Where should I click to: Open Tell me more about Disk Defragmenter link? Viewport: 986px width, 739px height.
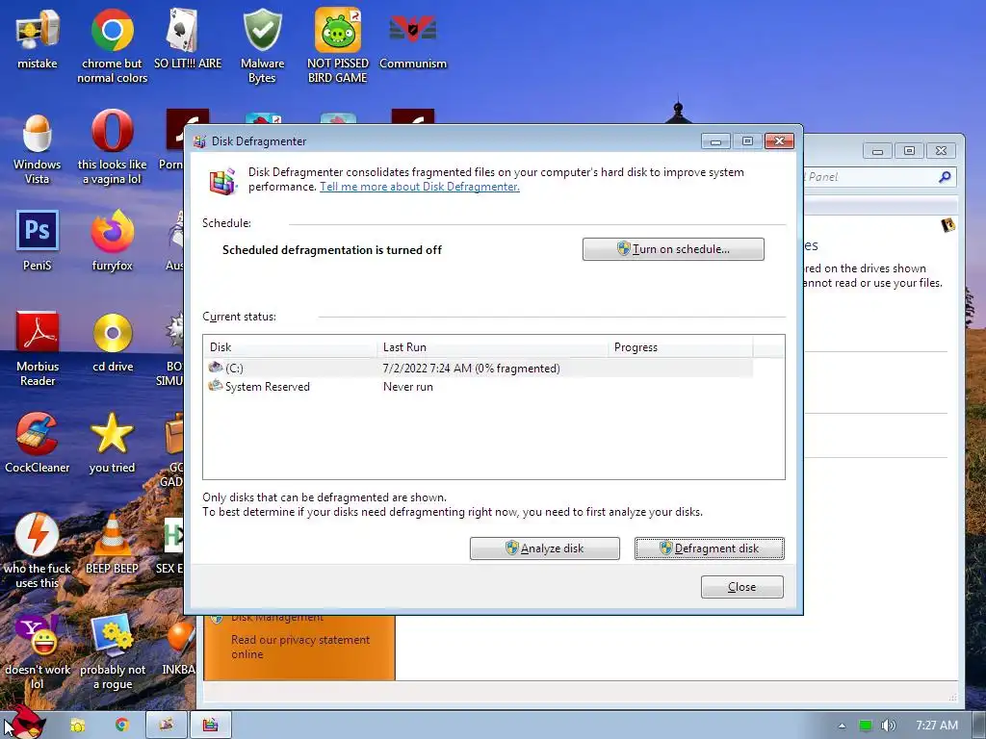420,187
